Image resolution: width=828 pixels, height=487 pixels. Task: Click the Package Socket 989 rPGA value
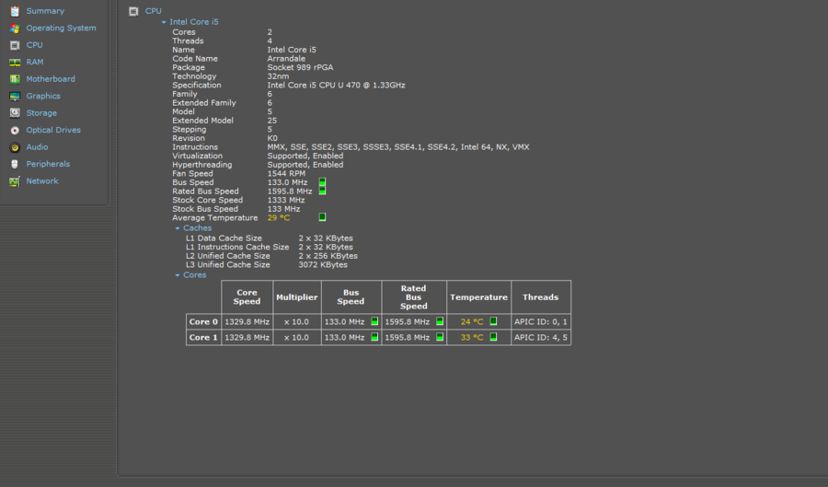pos(300,67)
